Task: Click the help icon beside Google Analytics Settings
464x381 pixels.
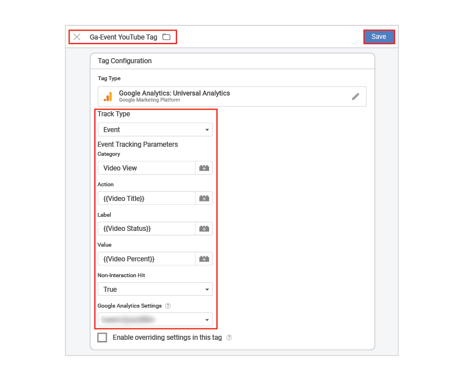Action: coord(168,306)
